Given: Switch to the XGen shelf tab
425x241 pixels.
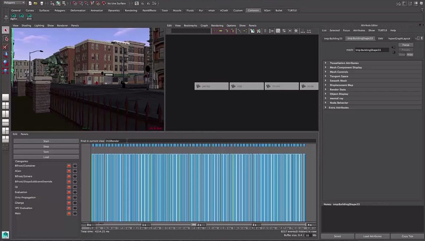Looking at the screenshot, I should (267, 11).
